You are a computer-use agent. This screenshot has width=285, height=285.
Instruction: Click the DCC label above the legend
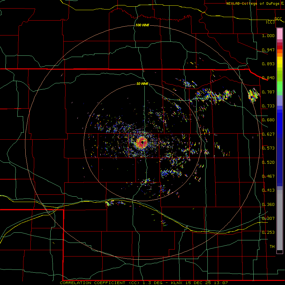[278, 19]
